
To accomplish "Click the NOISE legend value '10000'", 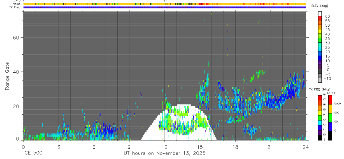I will click(337, 104).
